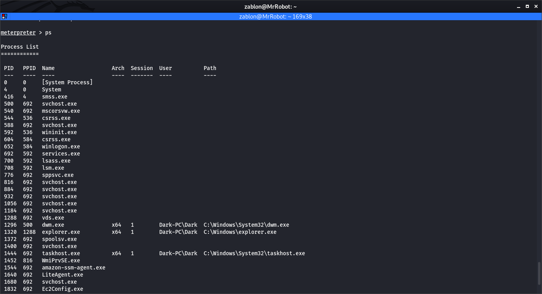
Task: Click the Terminator group icon in the blue titlebar
Action: [x=4, y=17]
